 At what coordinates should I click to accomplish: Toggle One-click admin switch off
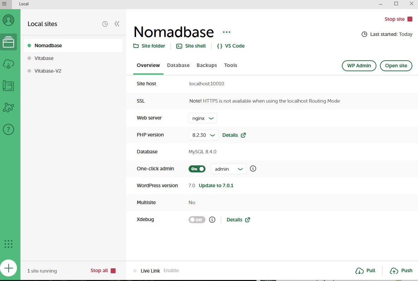(x=197, y=169)
